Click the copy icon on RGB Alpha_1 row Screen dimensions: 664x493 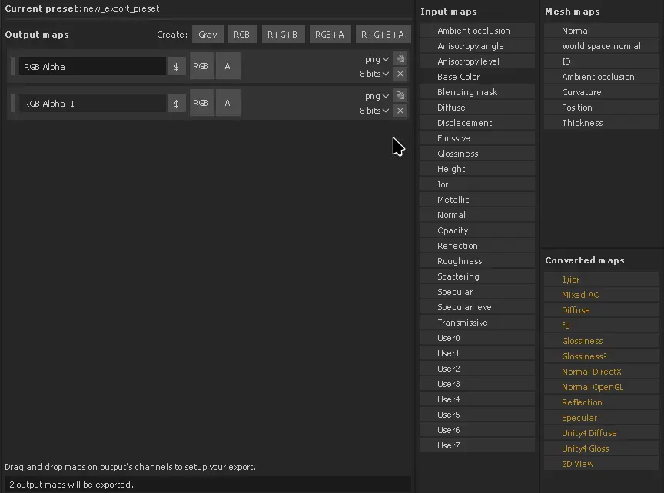400,95
